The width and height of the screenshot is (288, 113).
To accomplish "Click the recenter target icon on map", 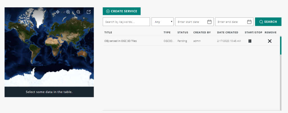I will pos(58,12).
